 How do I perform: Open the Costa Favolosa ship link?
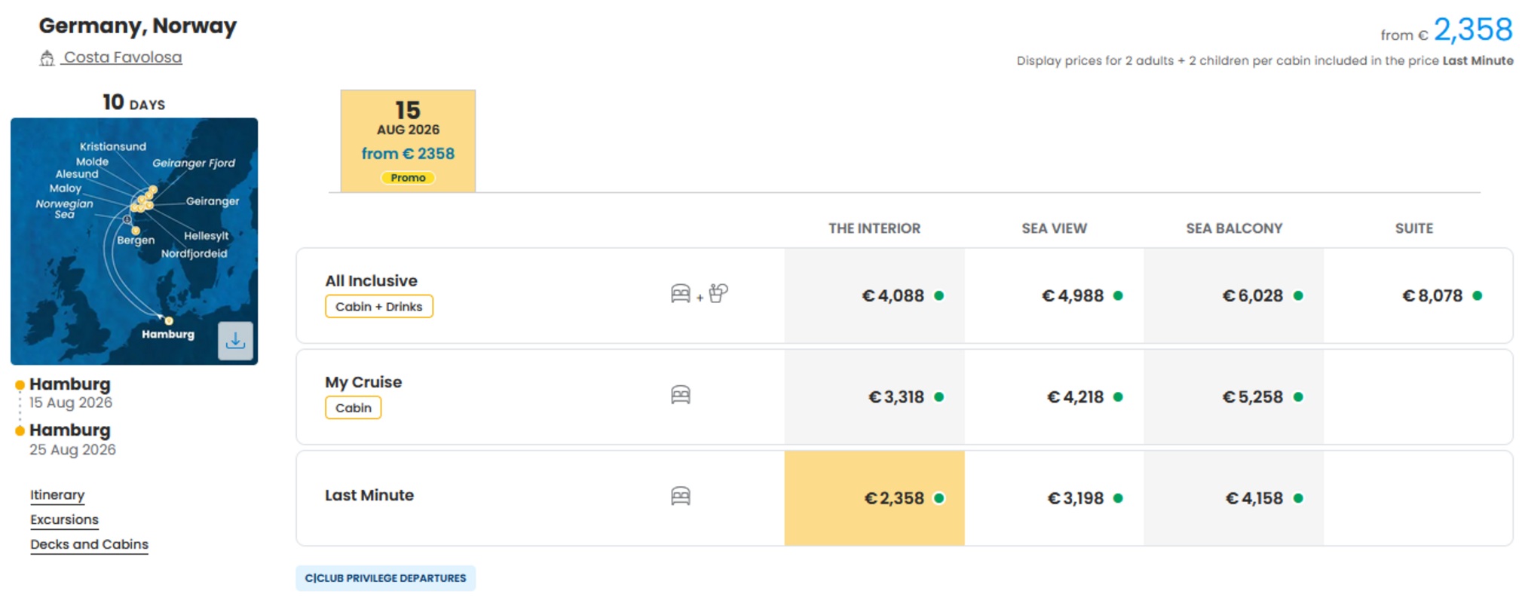[x=122, y=57]
